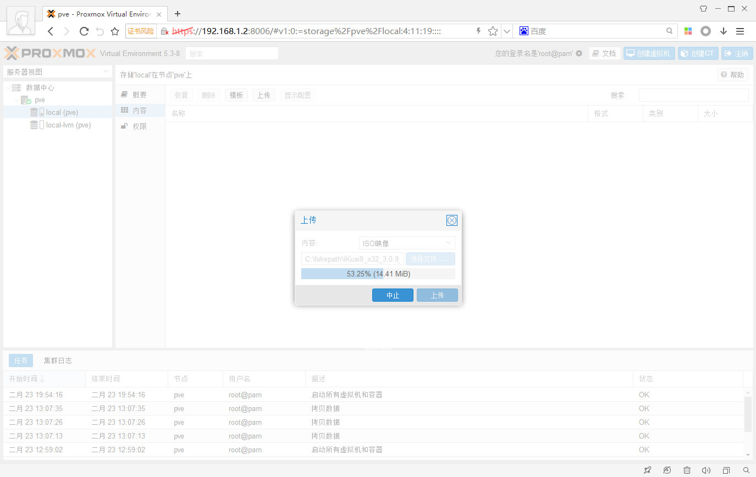Click the upload progress bar at 53.25%
This screenshot has width=756, height=477.
click(378, 274)
